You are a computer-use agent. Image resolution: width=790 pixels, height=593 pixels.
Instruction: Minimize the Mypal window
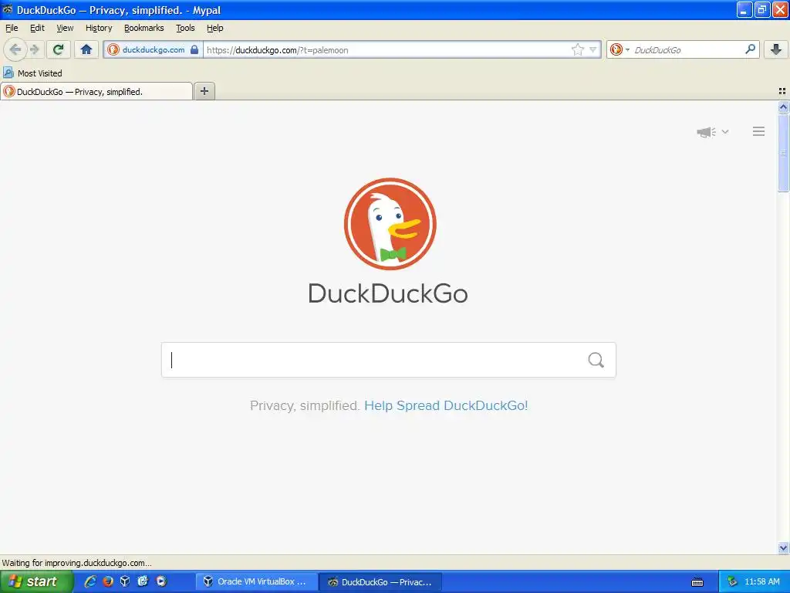[x=744, y=9]
